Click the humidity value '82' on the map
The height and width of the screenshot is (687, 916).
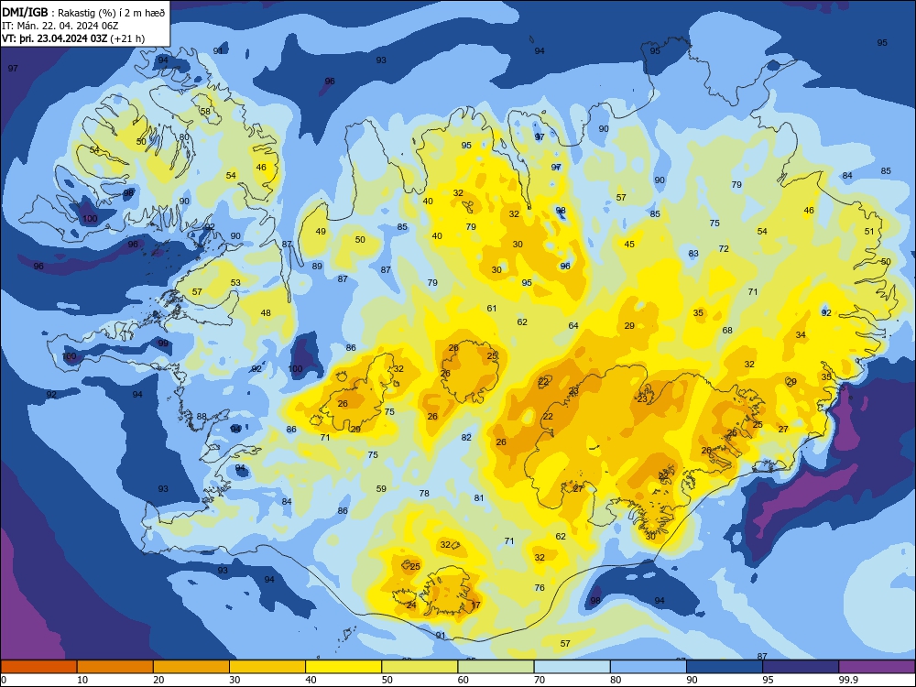(x=466, y=437)
